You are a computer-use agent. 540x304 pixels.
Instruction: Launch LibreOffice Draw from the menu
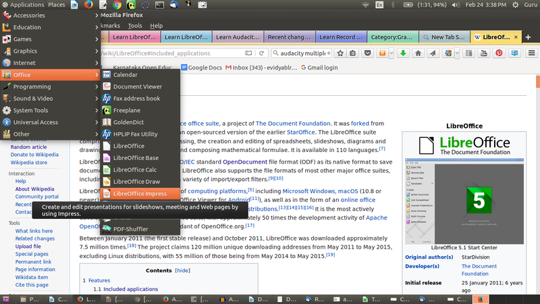coord(140,182)
